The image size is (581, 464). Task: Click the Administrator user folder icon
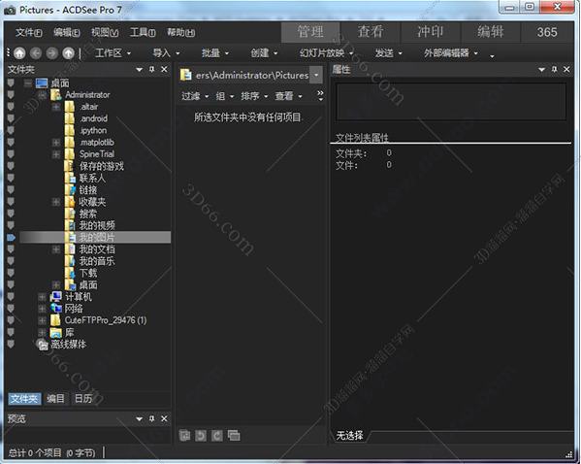click(x=56, y=95)
